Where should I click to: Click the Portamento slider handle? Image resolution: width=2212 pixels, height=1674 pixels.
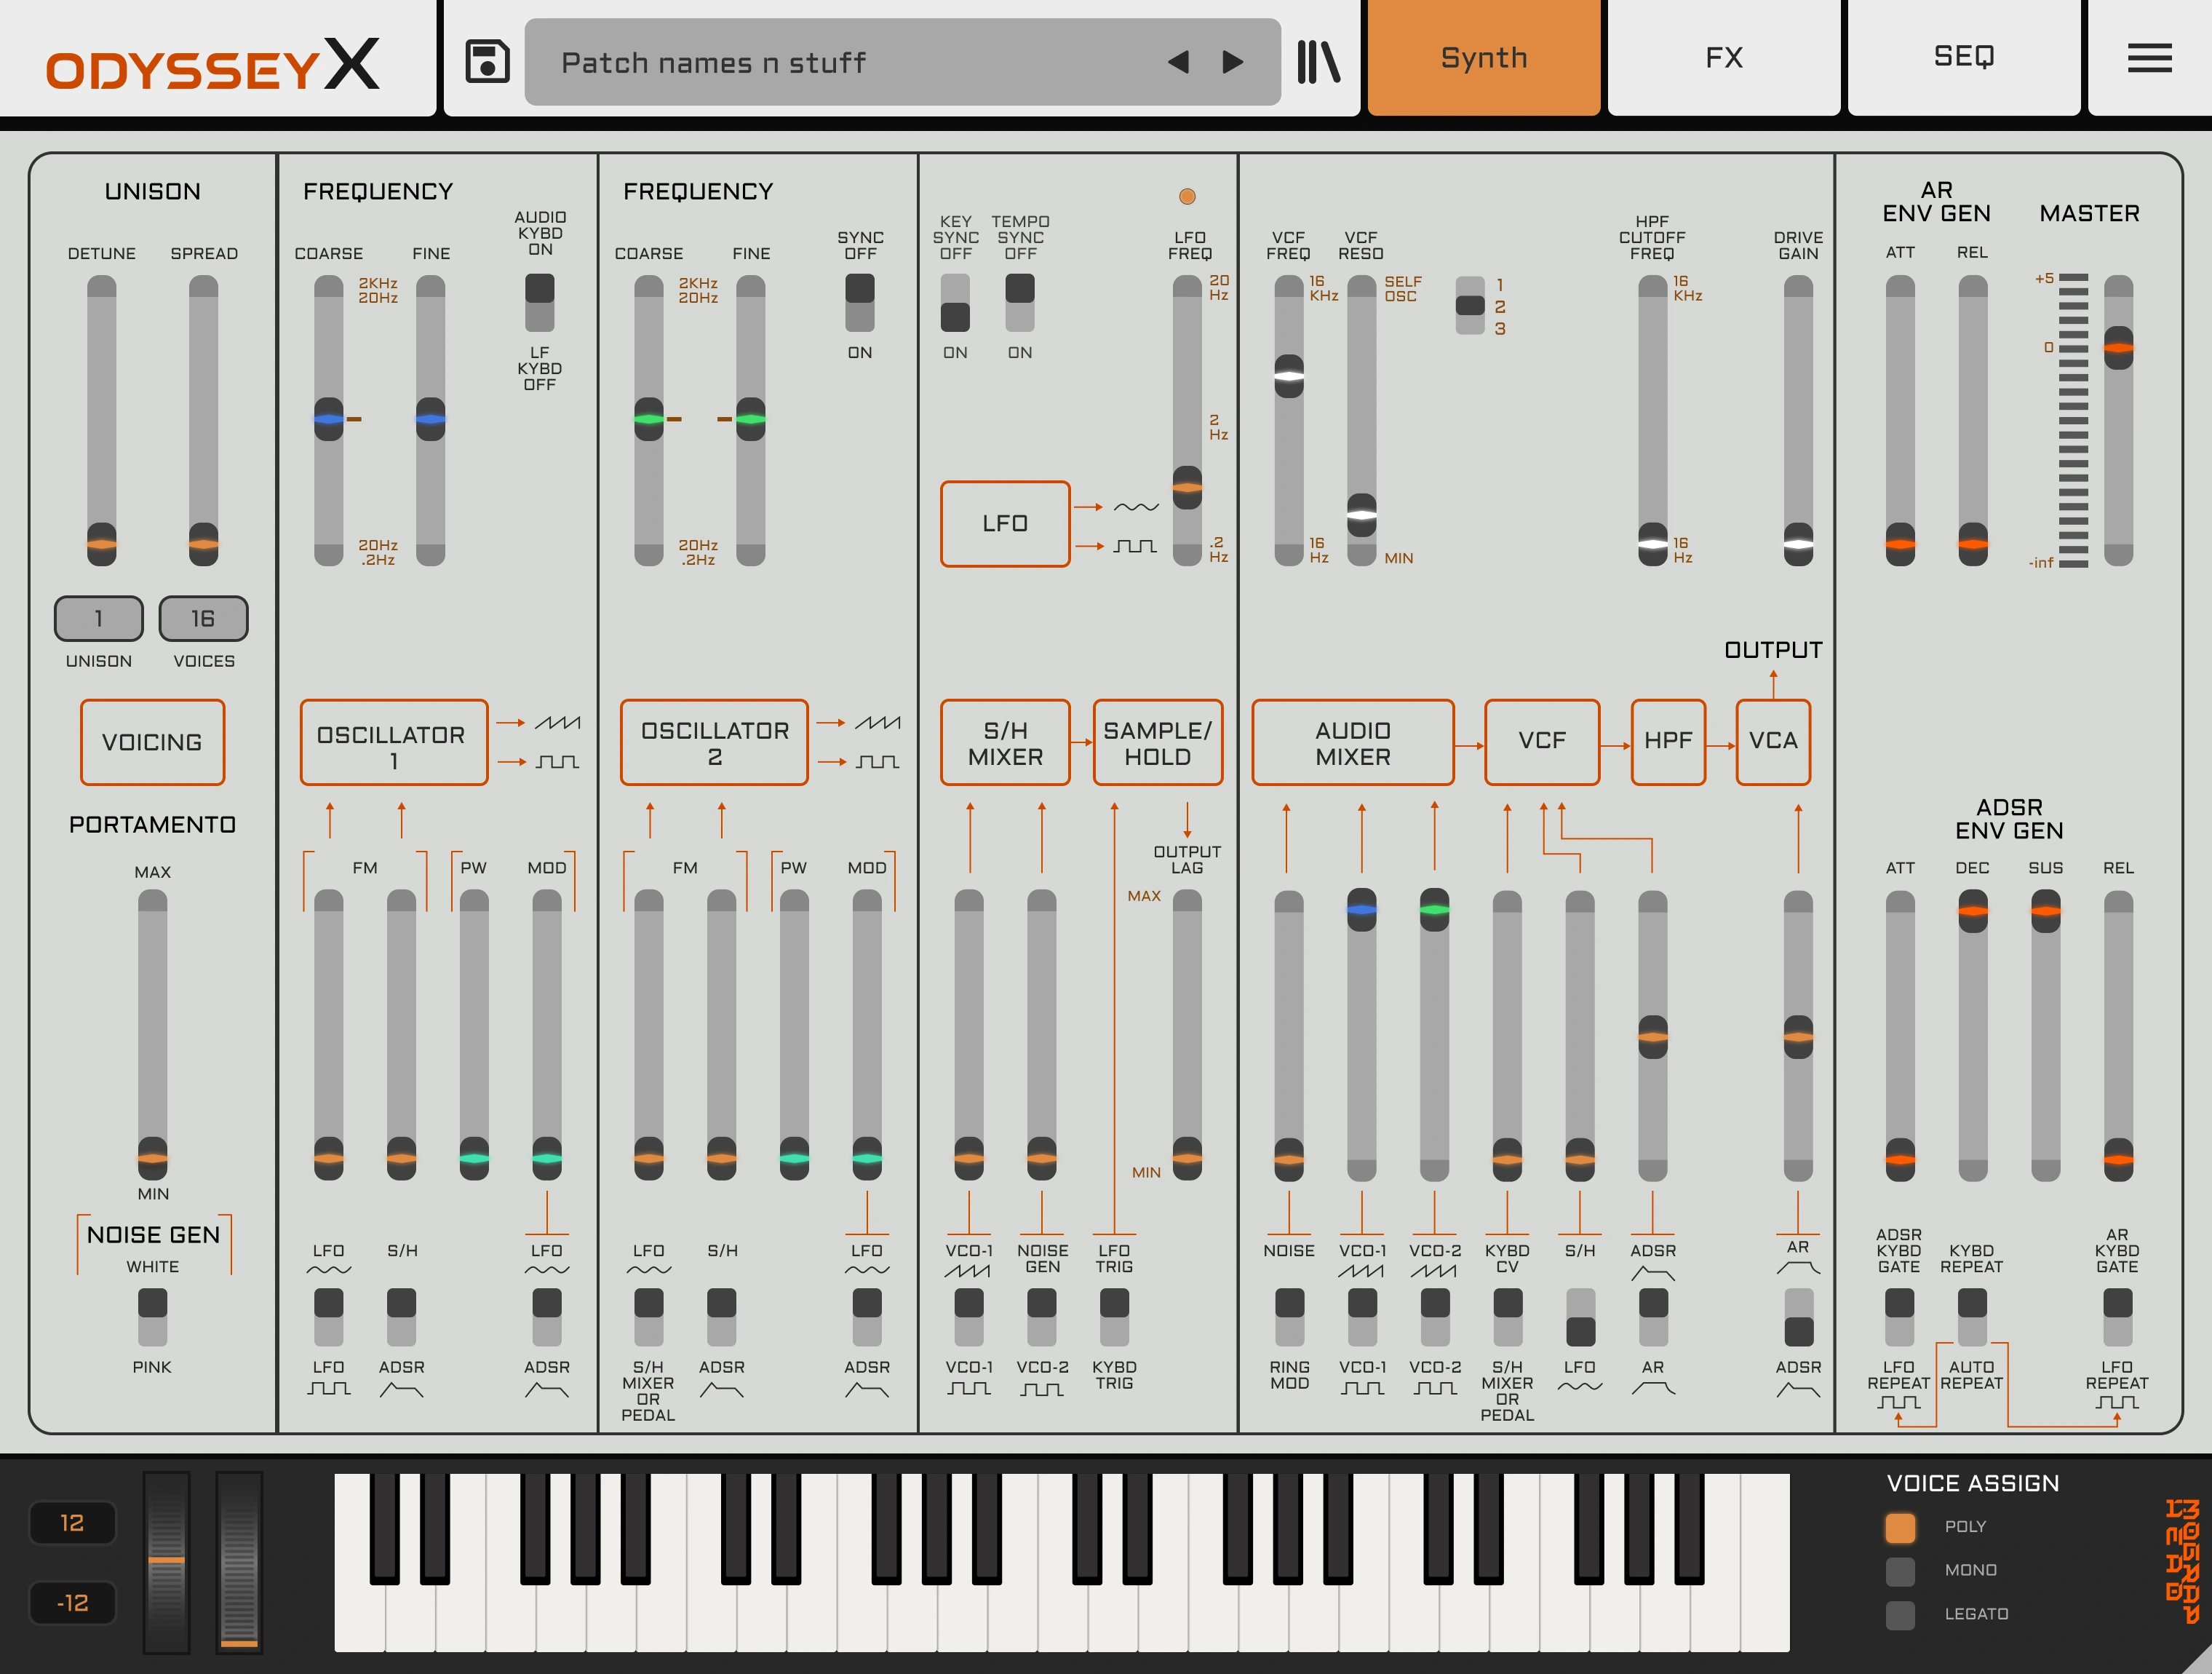click(153, 1158)
